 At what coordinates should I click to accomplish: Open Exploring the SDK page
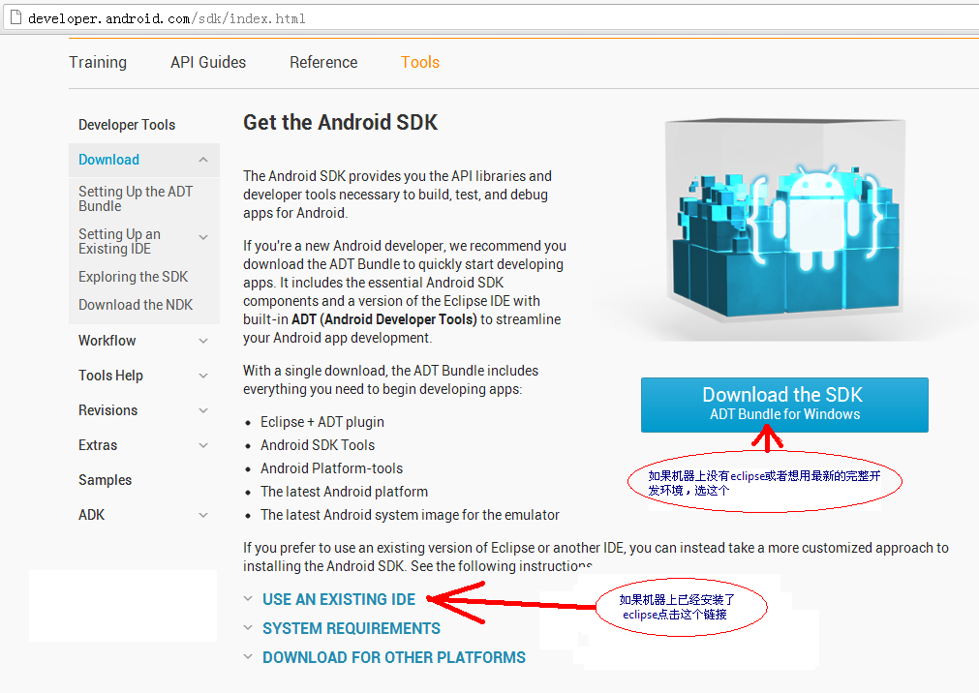pyautogui.click(x=133, y=277)
